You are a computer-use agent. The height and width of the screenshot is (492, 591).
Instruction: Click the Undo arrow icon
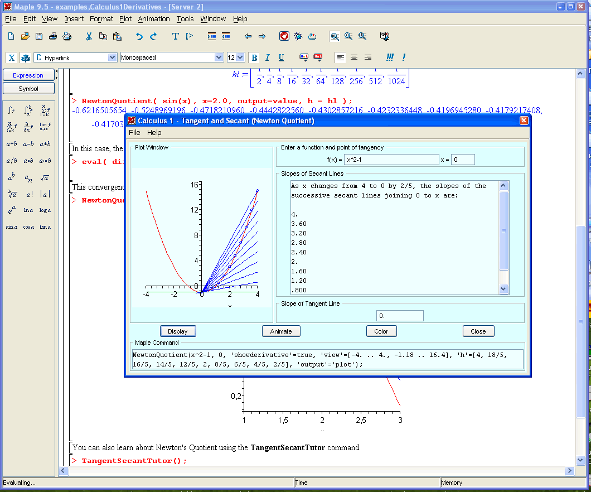139,36
